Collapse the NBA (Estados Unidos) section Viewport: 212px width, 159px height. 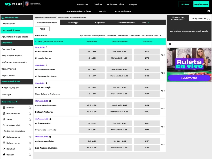[x=36, y=42]
